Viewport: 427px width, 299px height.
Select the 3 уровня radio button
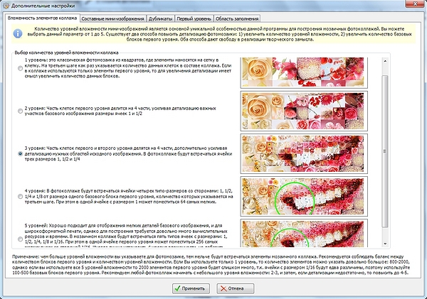[x=20, y=153]
